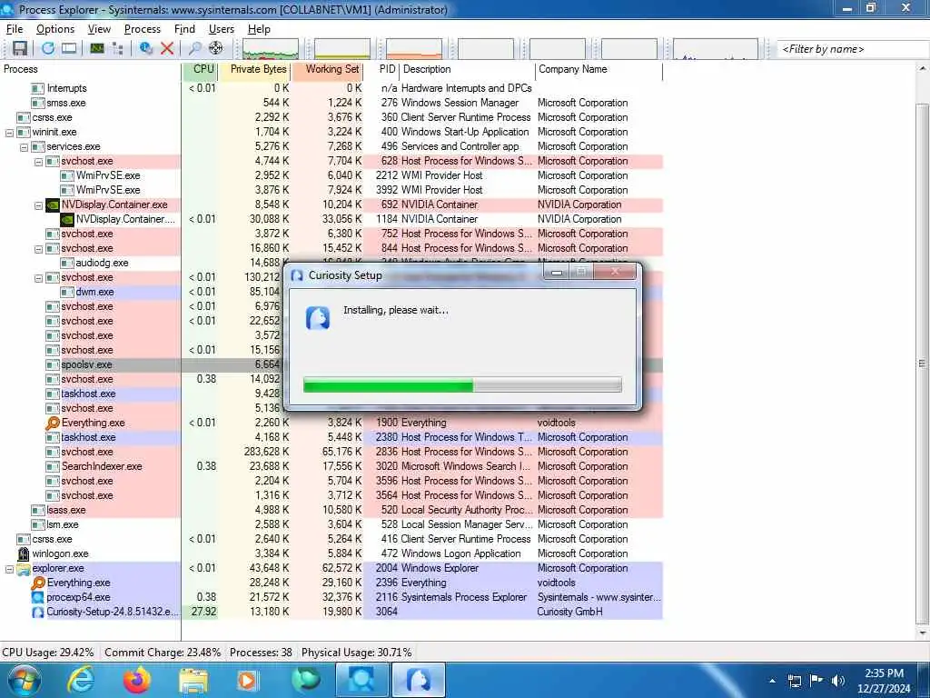Select the smss.exe process row
Image resolution: width=930 pixels, height=698 pixels.
[x=331, y=103]
